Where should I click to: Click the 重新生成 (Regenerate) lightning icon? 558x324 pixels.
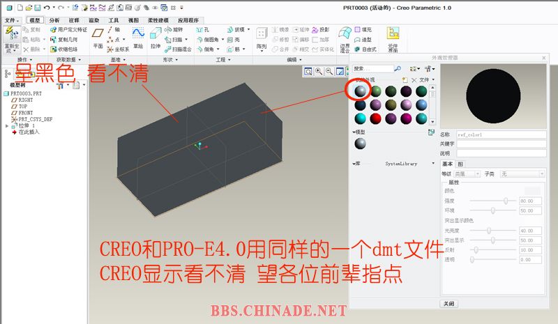coord(11,33)
